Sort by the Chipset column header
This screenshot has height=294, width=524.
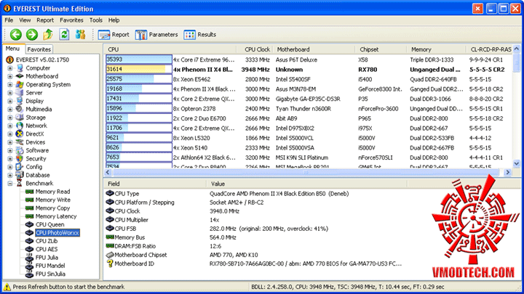(381, 49)
